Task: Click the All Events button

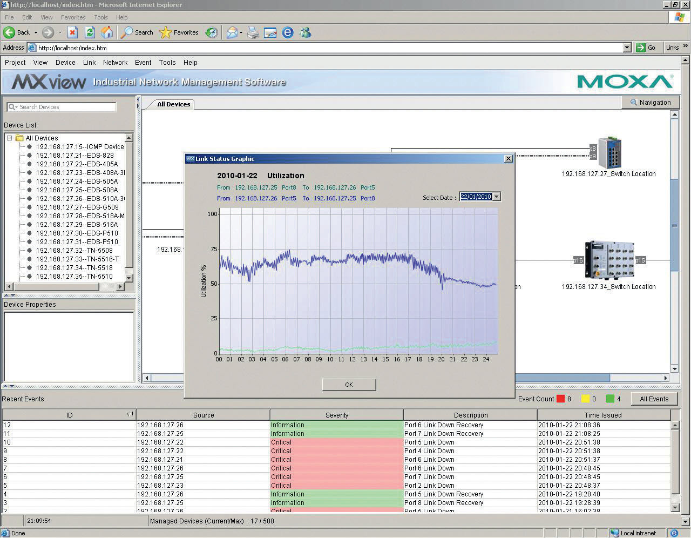Action: coord(654,399)
